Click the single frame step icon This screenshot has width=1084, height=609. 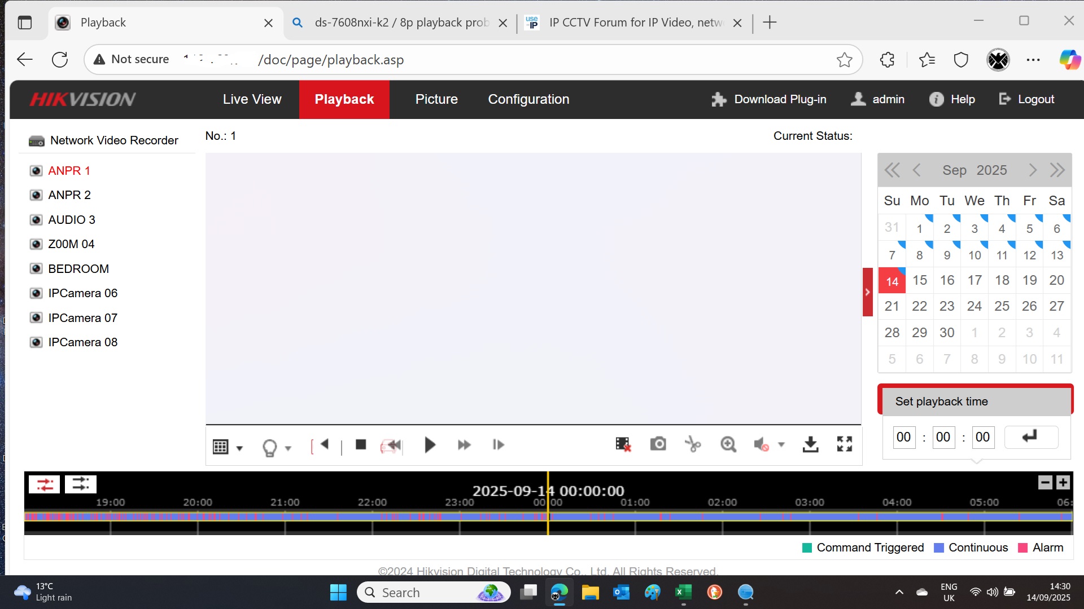coord(498,445)
